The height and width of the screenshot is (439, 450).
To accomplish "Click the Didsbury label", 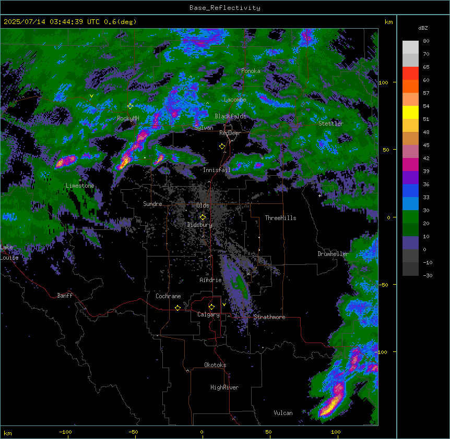I will click(199, 225).
